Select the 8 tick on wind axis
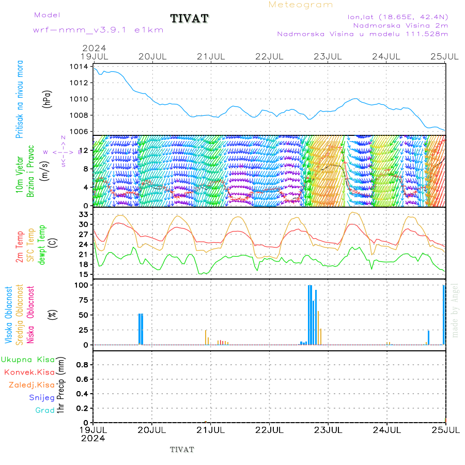 pyautogui.click(x=86, y=169)
